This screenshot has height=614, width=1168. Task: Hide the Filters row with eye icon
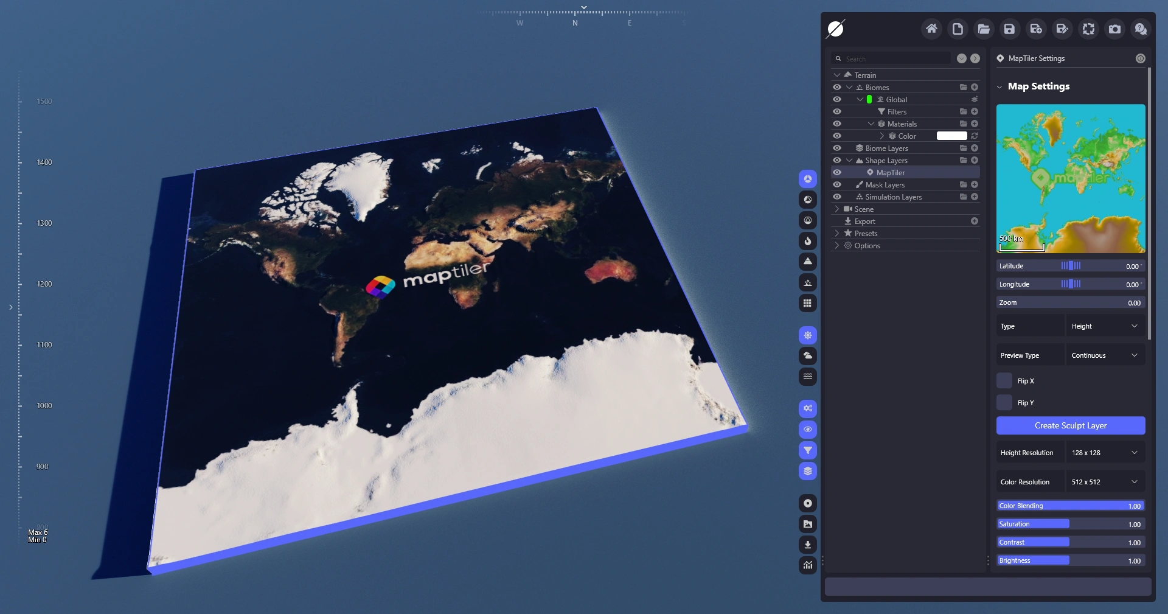tap(837, 111)
